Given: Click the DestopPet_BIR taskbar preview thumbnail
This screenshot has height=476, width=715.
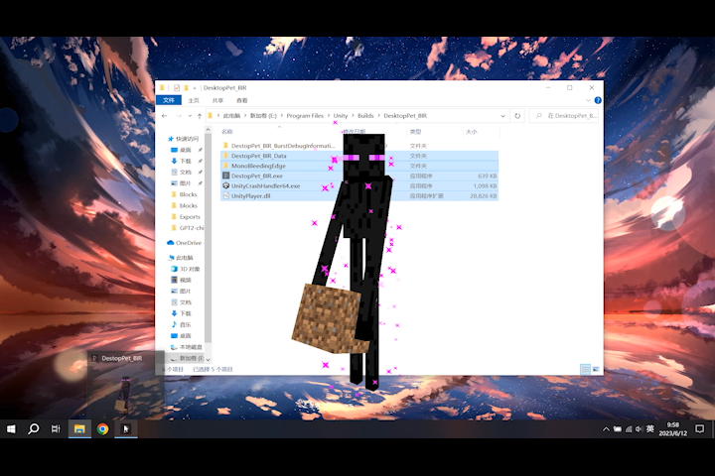Looking at the screenshot, I should pyautogui.click(x=125, y=385).
